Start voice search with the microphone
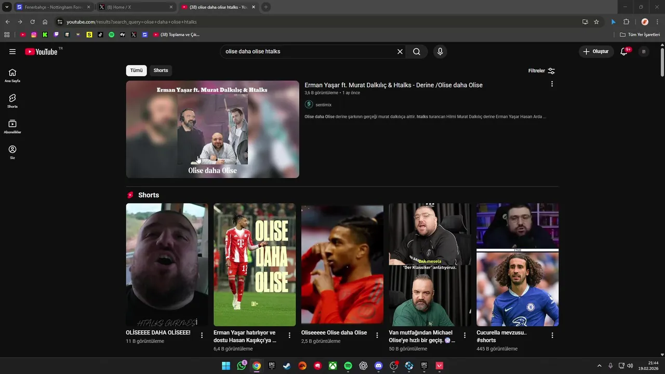The width and height of the screenshot is (665, 374). pos(440,51)
